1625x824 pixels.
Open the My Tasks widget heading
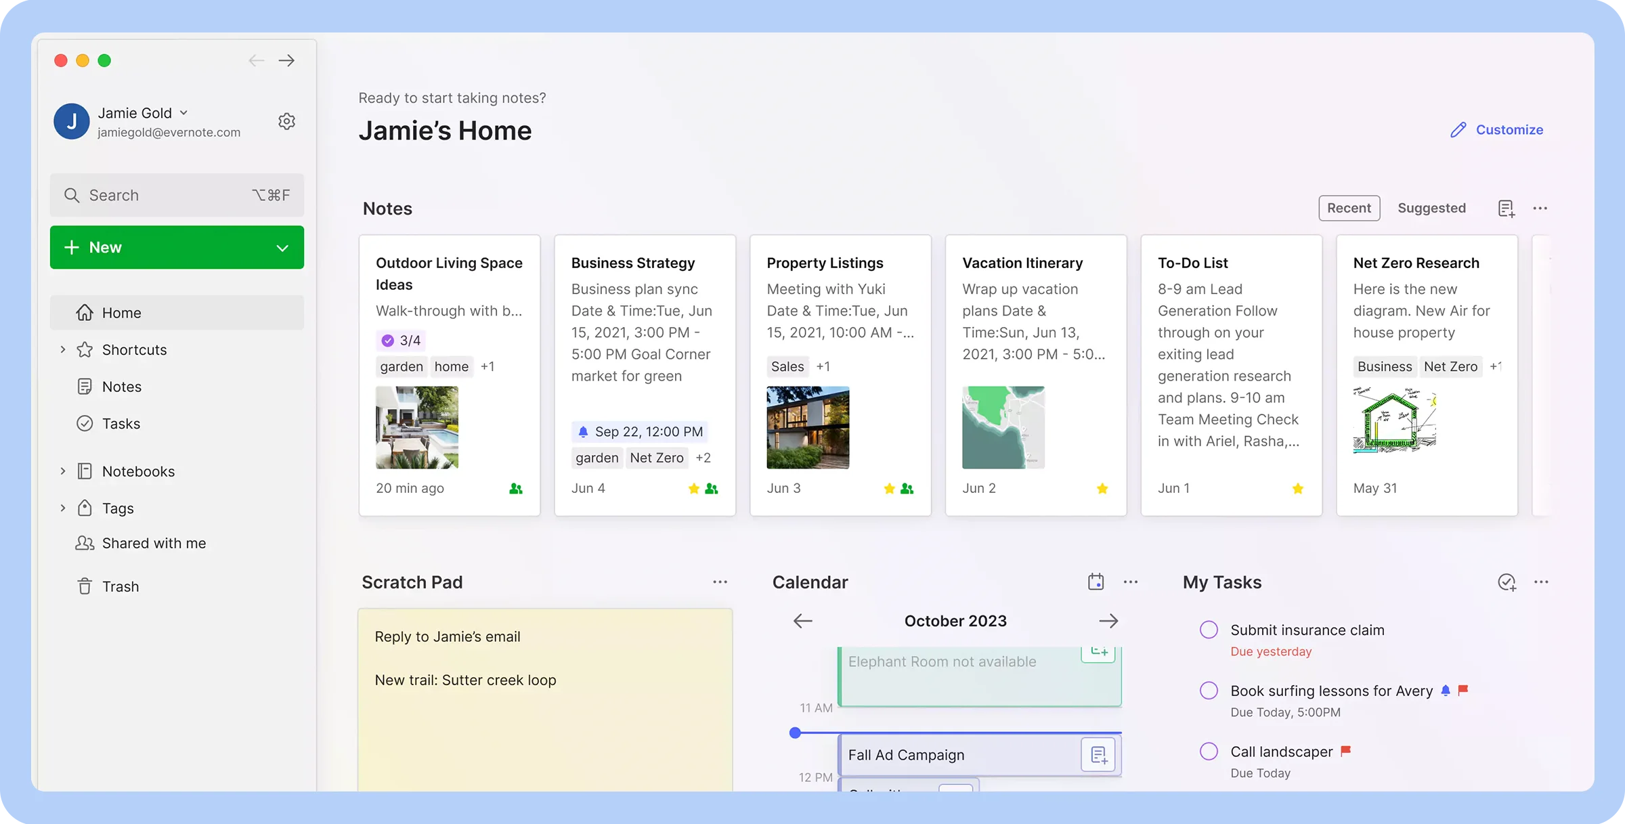tap(1222, 582)
